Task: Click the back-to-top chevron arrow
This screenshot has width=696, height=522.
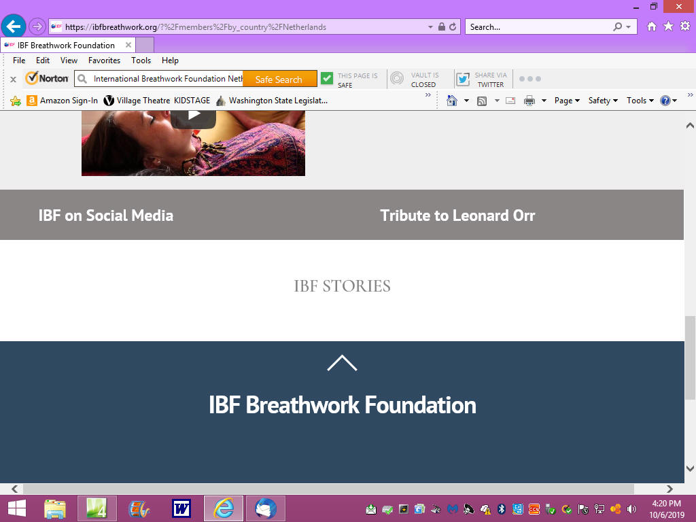Action: pos(343,363)
